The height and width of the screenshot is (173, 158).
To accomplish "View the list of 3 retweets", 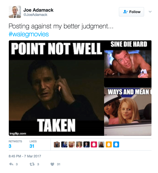I will click(15, 144).
